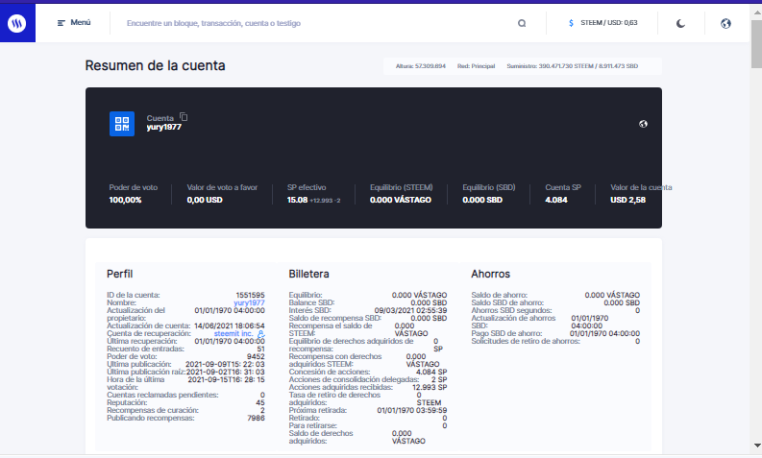Open language selector globe in header
Image resolution: width=762 pixels, height=458 pixels.
click(x=725, y=23)
